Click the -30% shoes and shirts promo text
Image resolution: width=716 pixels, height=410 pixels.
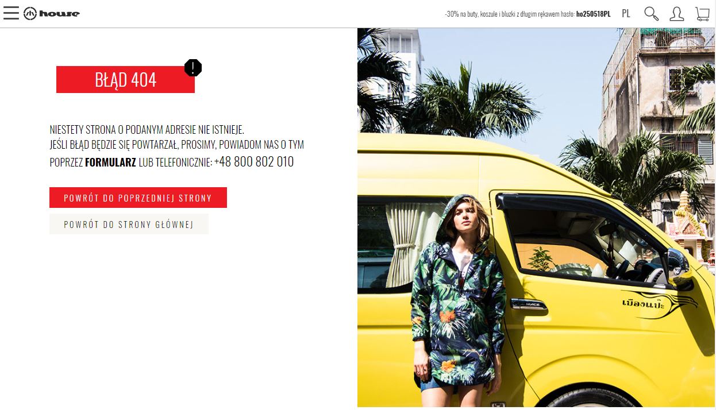[x=510, y=14]
